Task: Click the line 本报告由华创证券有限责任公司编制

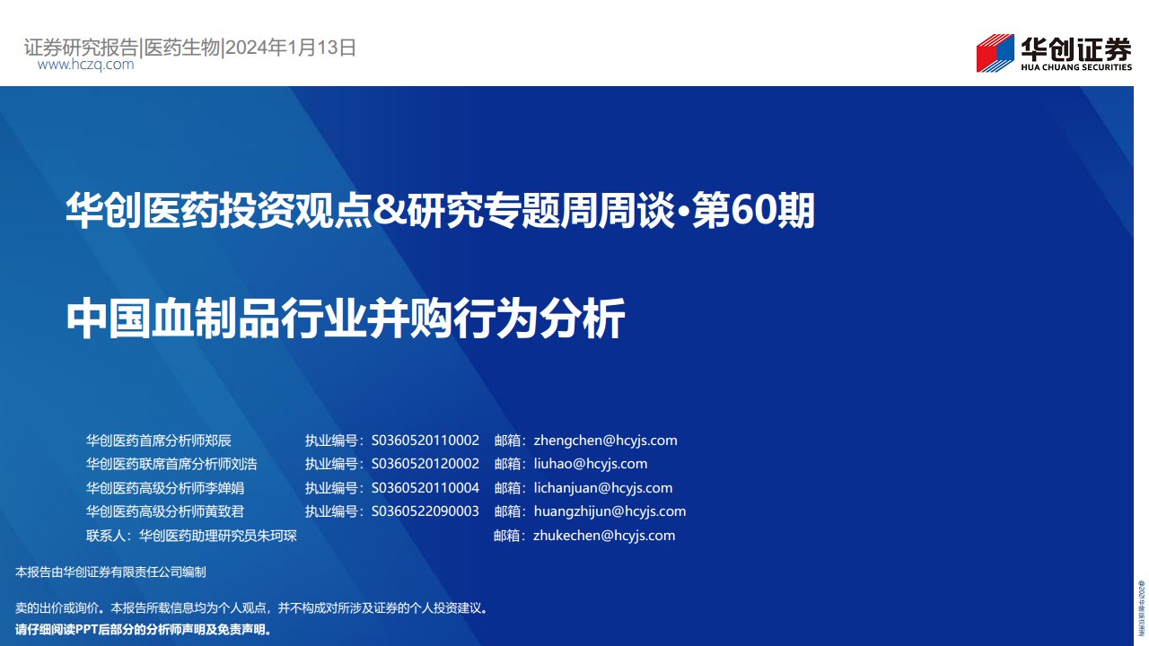Action: tap(110, 572)
